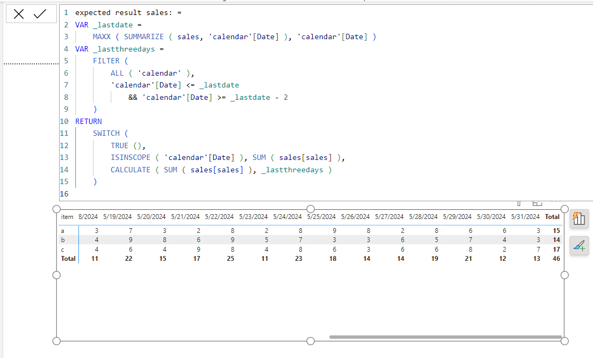Open the format visual paintbrush icon

click(x=579, y=246)
